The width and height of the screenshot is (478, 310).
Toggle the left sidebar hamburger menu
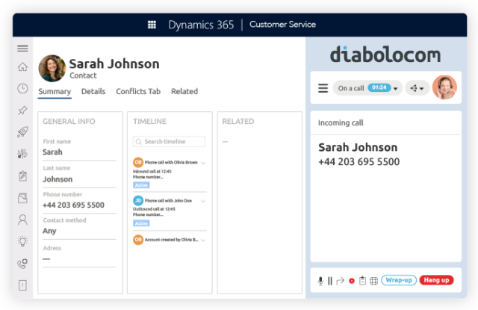22,49
